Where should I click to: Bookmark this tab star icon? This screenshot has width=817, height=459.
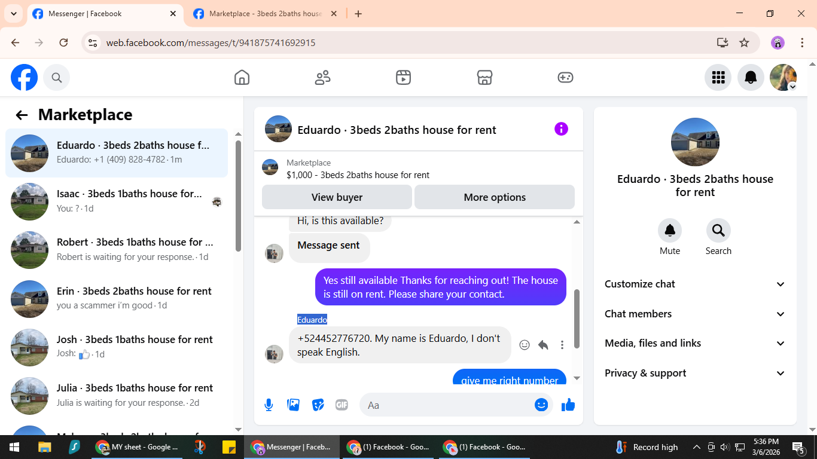744,42
